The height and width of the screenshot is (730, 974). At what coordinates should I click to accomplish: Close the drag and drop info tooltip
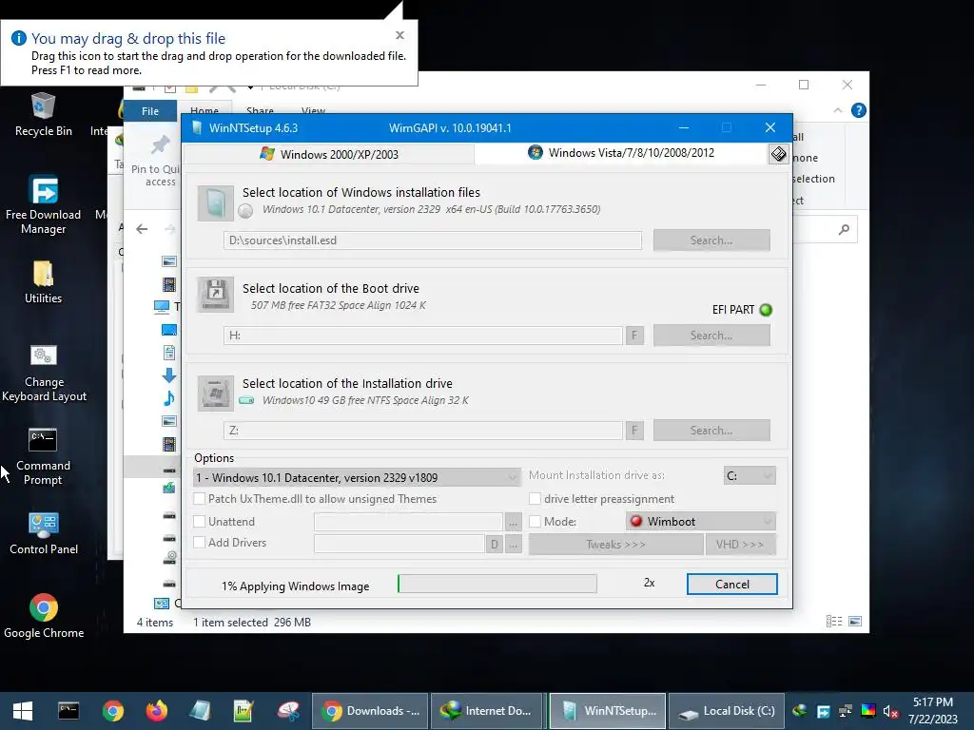[400, 35]
